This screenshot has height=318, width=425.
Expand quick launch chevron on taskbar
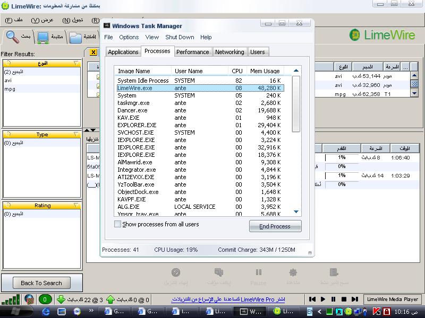point(91,311)
